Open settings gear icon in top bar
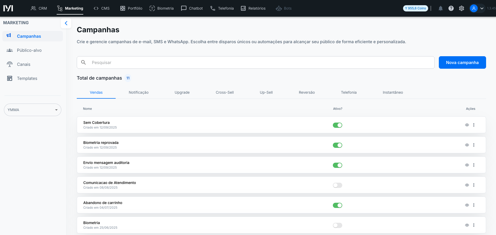Screen dimensions: 496x235 [462, 8]
